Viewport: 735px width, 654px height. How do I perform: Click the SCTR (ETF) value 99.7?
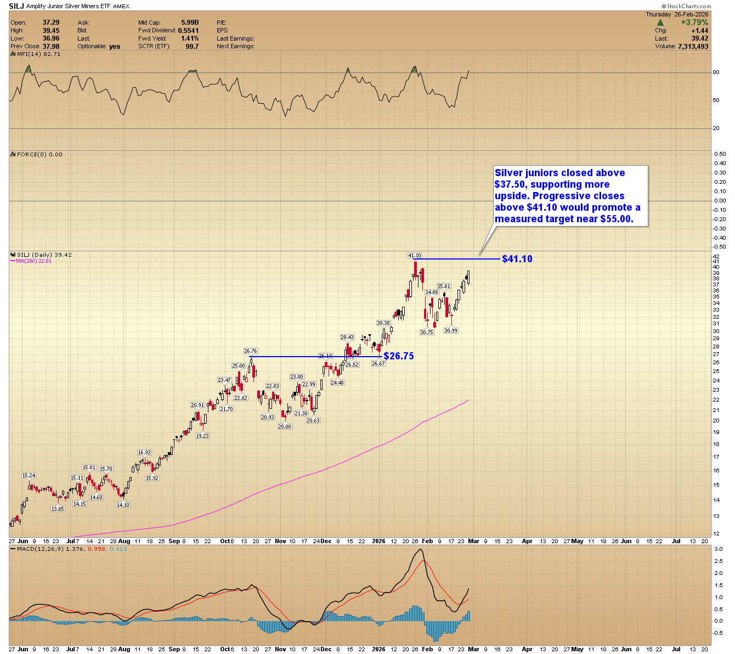(x=192, y=47)
